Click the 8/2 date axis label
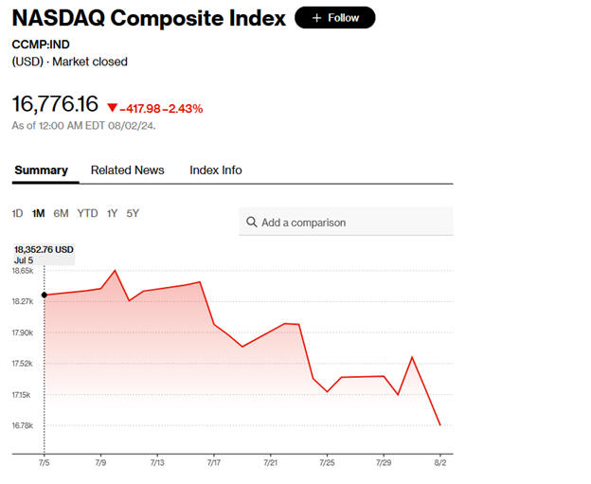Image resolution: width=591 pixels, height=484 pixels. pos(439,462)
